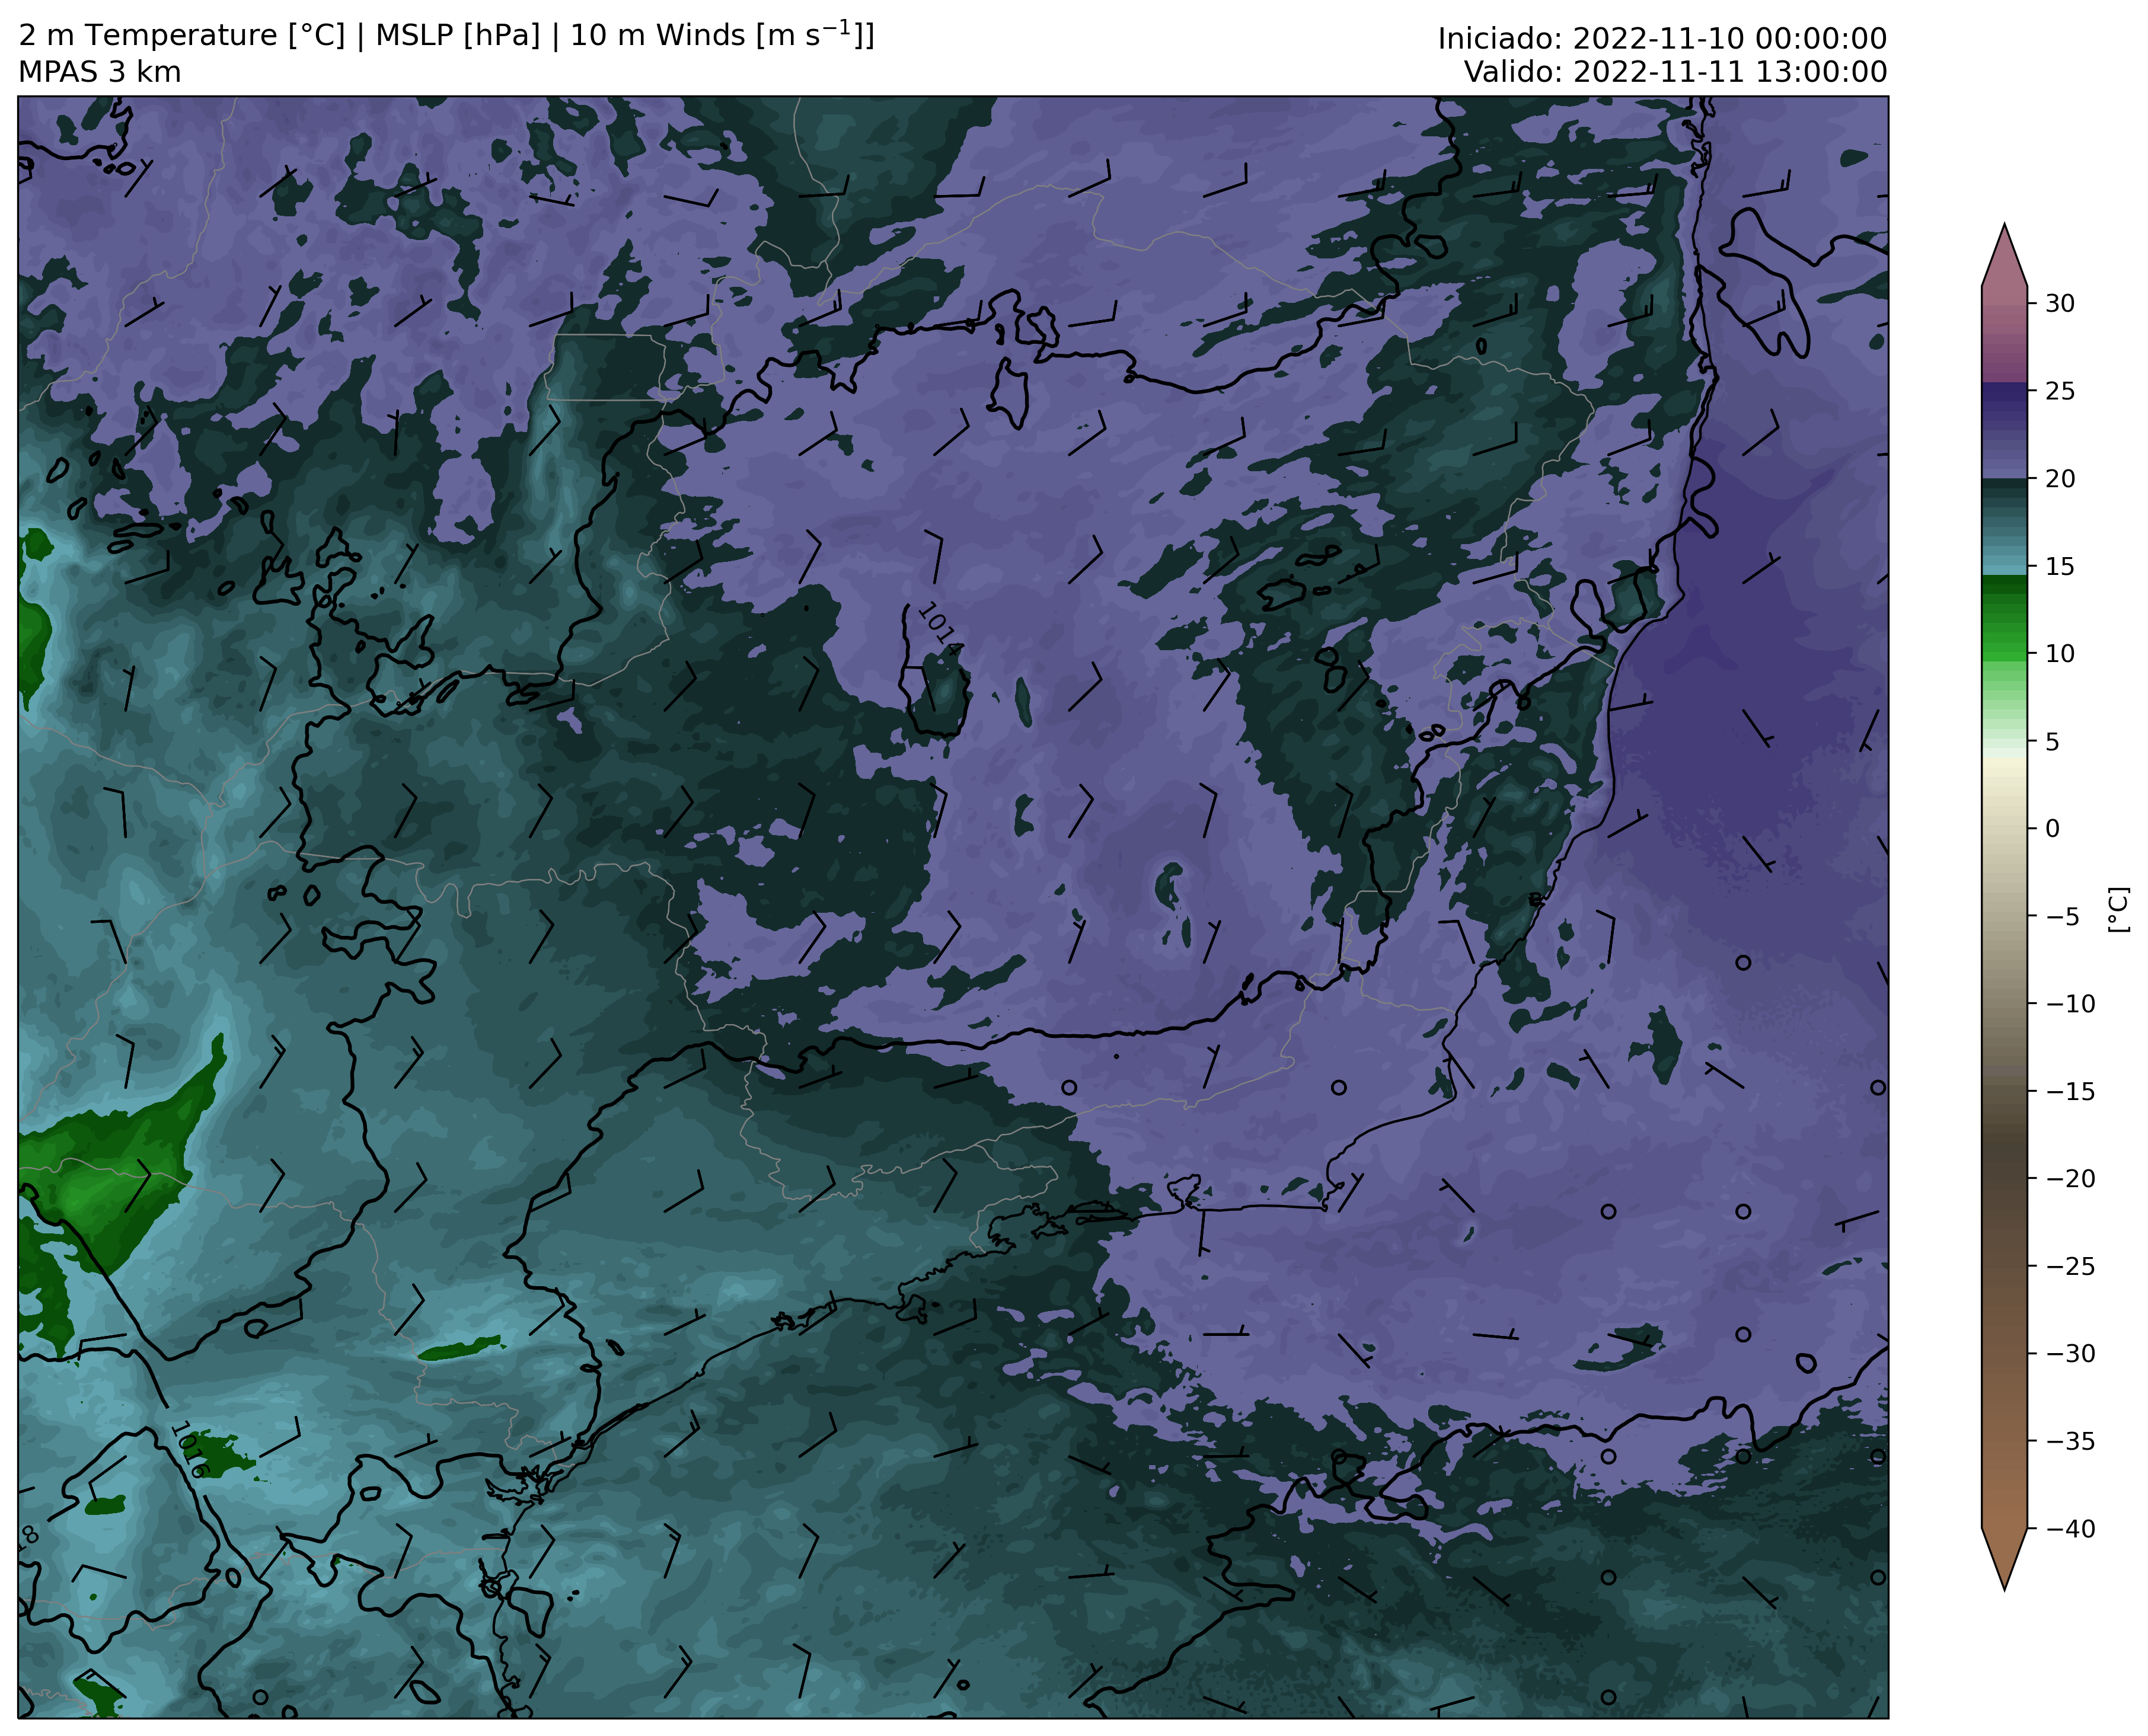The height and width of the screenshot is (1736, 2148).
Task: Click the 1016 isobar contour label
Action: click(188, 1451)
